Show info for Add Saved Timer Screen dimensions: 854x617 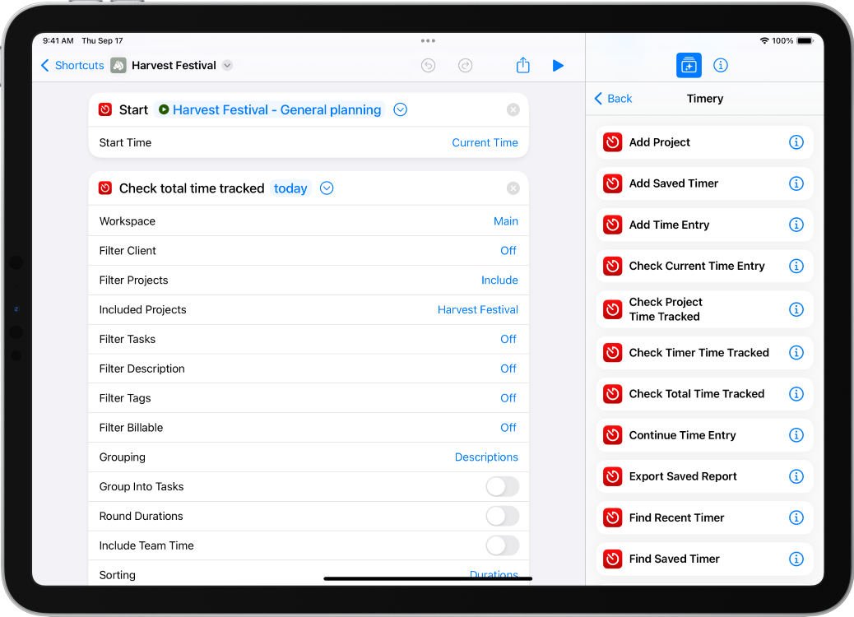click(x=796, y=183)
